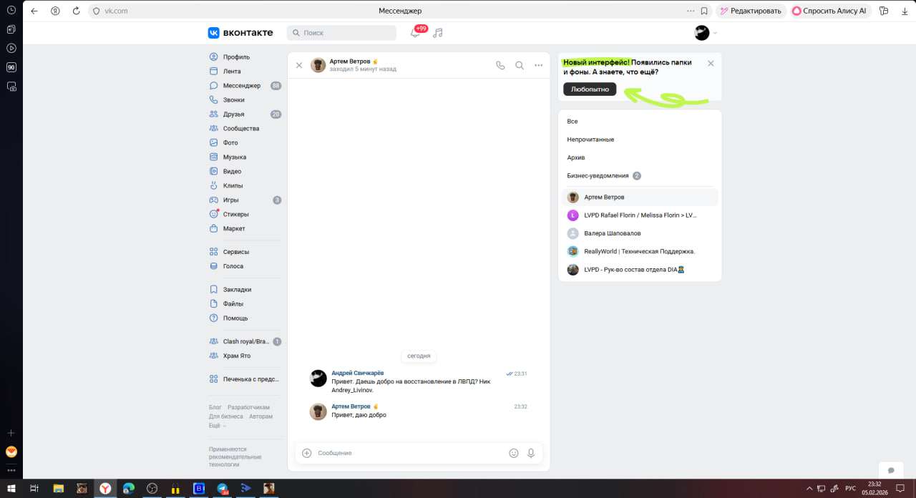This screenshot has width=916, height=498.
Task: Click the 'Сообщение' input field
Action: 408,453
